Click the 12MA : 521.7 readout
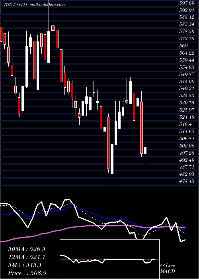The height and width of the screenshot is (279, 199). coord(27,257)
